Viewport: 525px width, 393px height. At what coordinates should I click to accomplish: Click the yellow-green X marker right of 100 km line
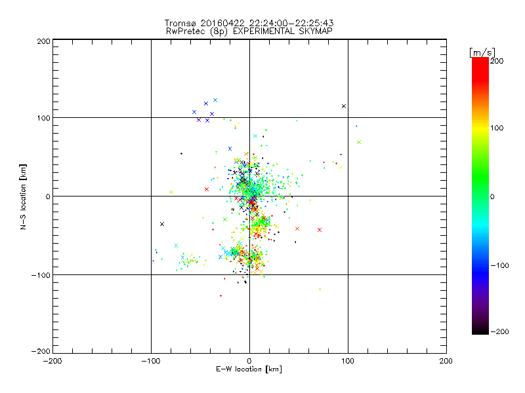point(359,142)
